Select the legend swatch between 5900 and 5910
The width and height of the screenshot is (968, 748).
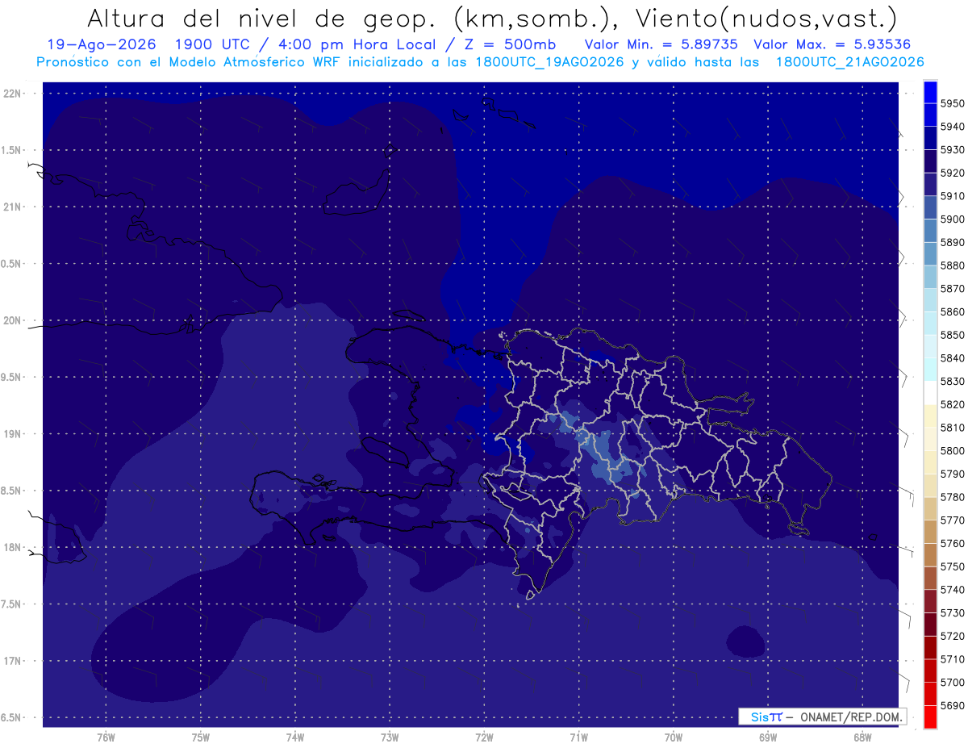930,207
